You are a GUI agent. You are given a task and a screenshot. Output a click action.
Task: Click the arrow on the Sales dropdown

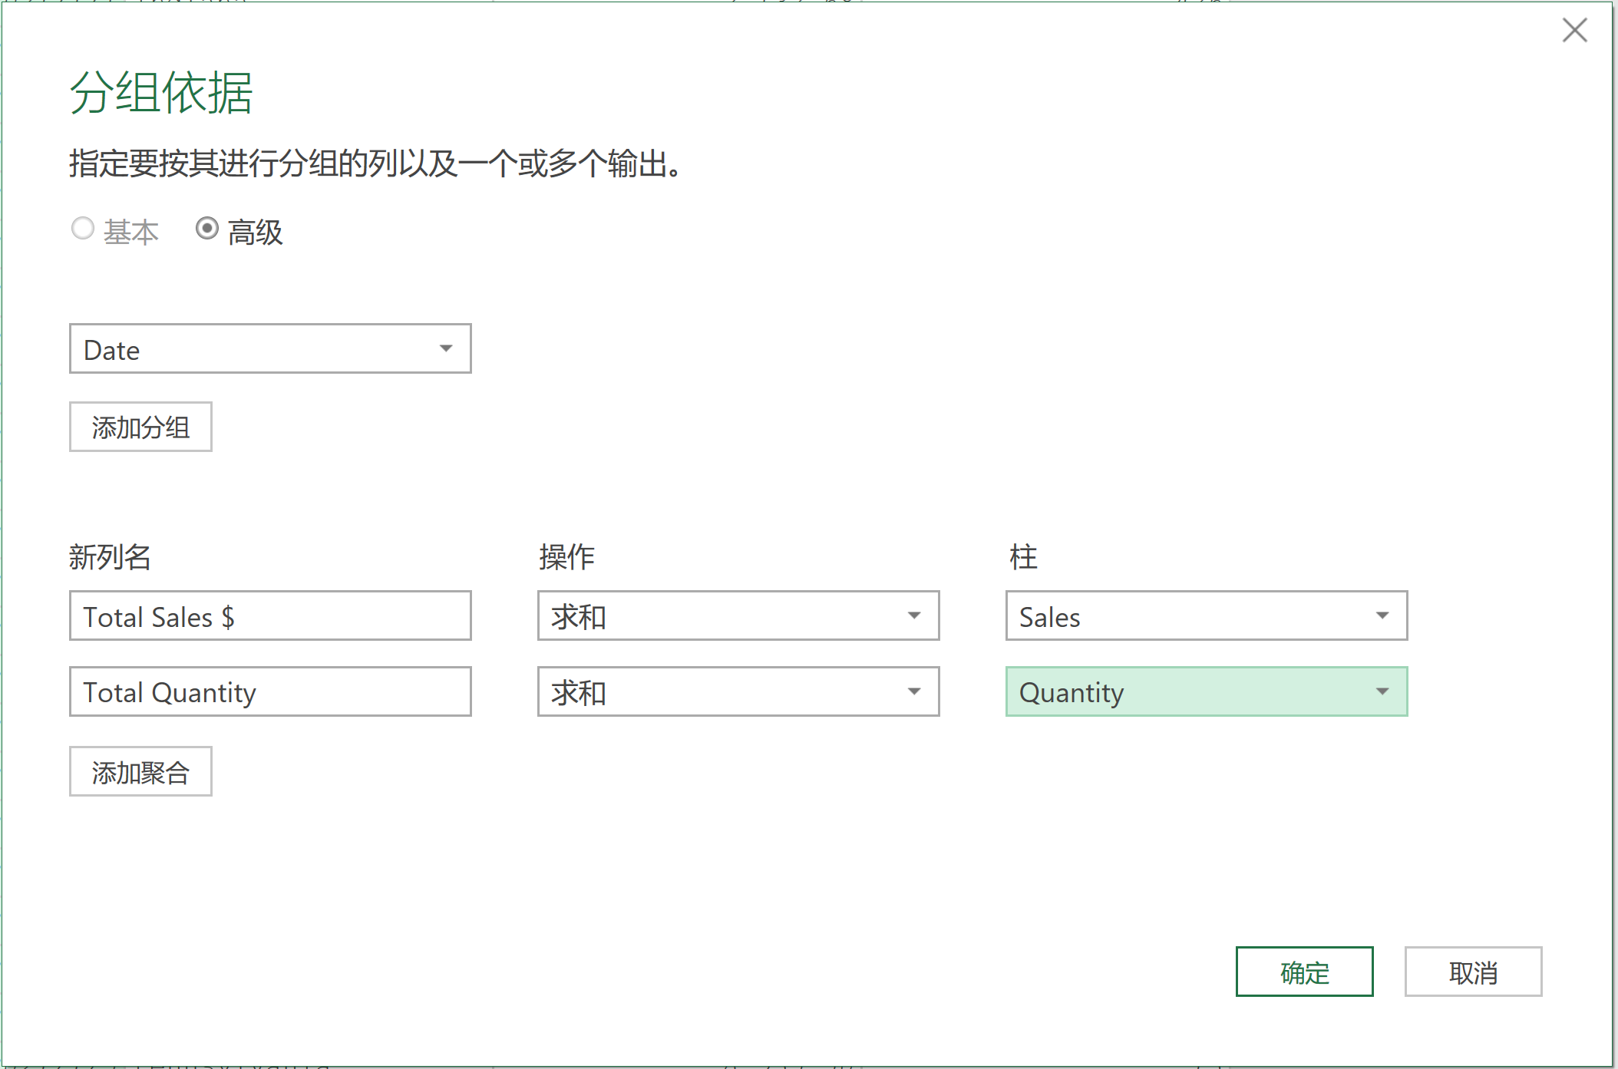1382,616
